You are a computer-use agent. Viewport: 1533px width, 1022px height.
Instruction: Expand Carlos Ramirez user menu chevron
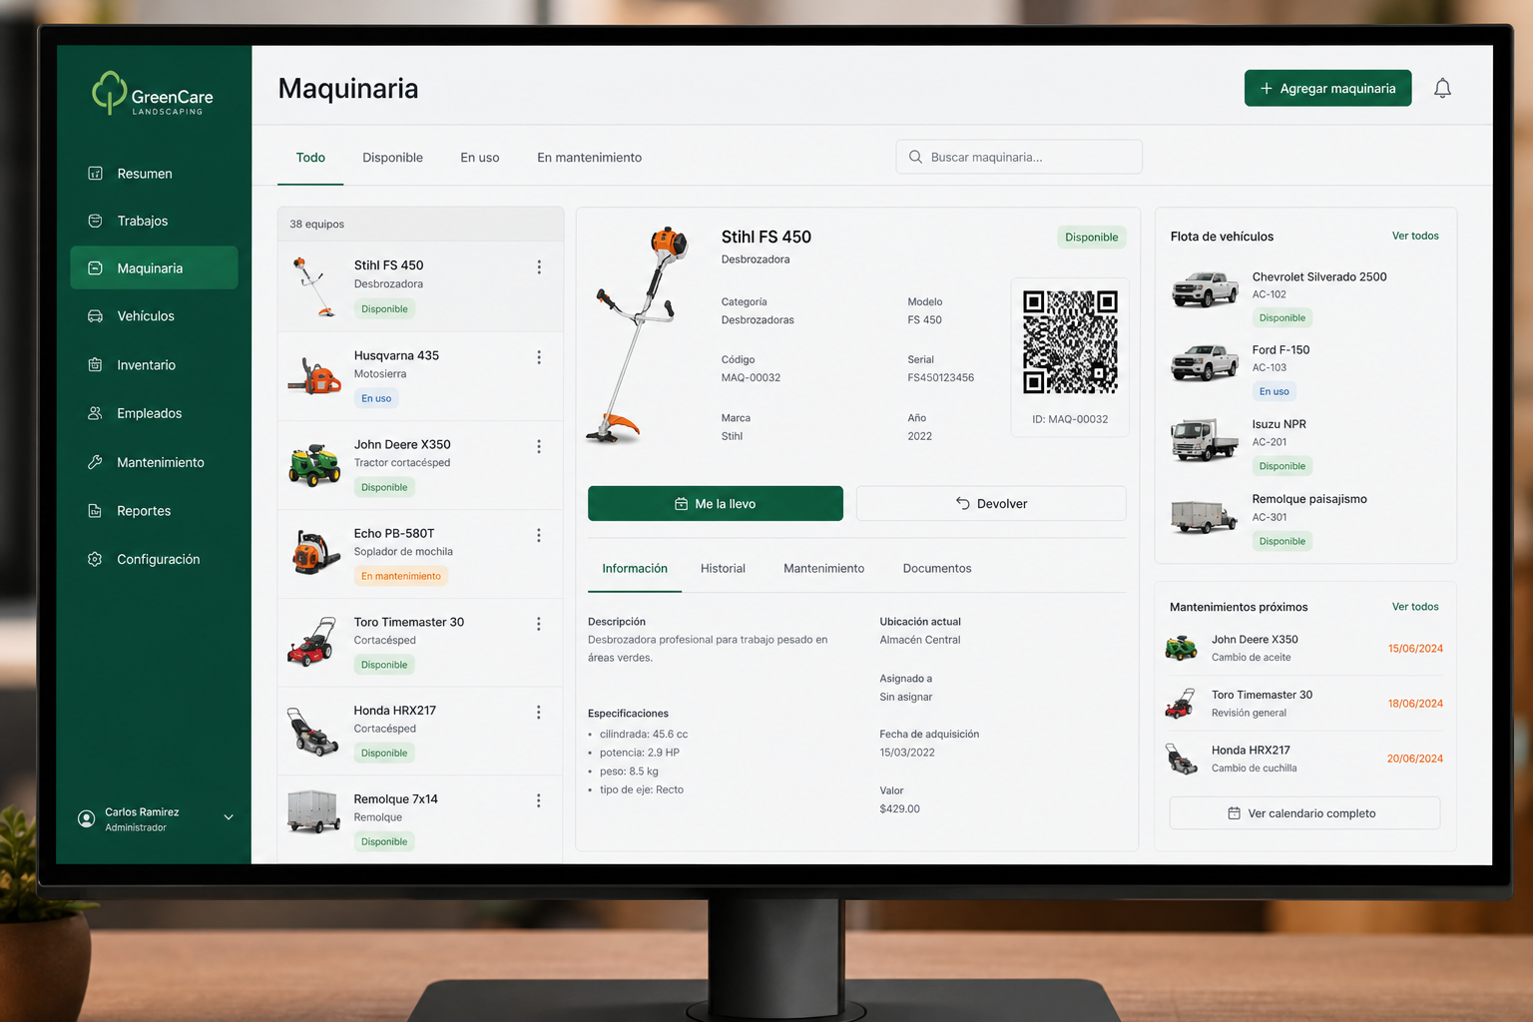pos(229,817)
